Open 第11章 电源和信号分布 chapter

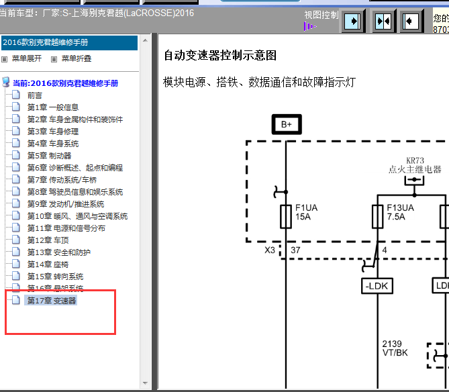click(66, 228)
